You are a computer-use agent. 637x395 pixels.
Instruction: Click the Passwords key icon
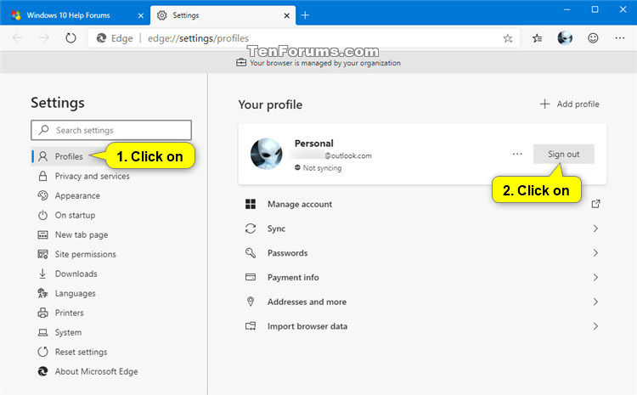coord(251,253)
